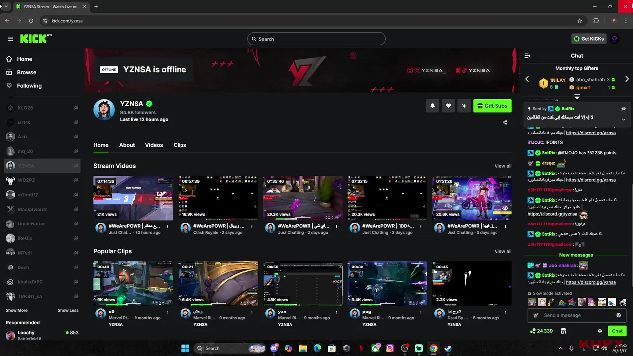Screen dimensions: 633x356
Task: Open KLO25 channel in sidebar
Action: point(43,108)
